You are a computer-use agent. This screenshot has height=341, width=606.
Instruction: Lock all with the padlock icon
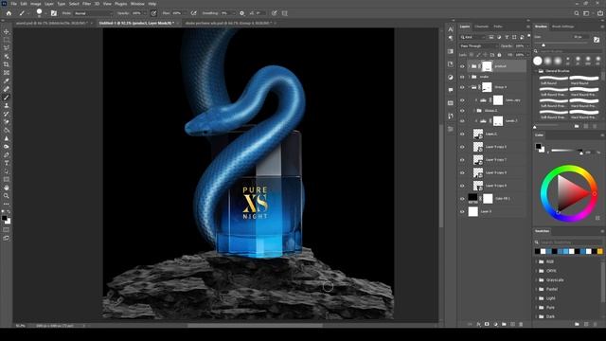tap(499, 55)
